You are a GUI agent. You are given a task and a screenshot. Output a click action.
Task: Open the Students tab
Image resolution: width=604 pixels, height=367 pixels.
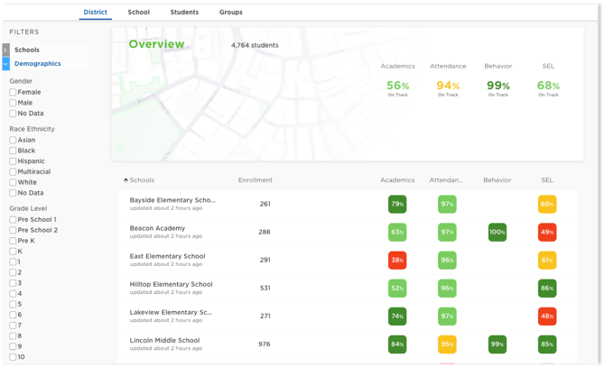(x=184, y=13)
